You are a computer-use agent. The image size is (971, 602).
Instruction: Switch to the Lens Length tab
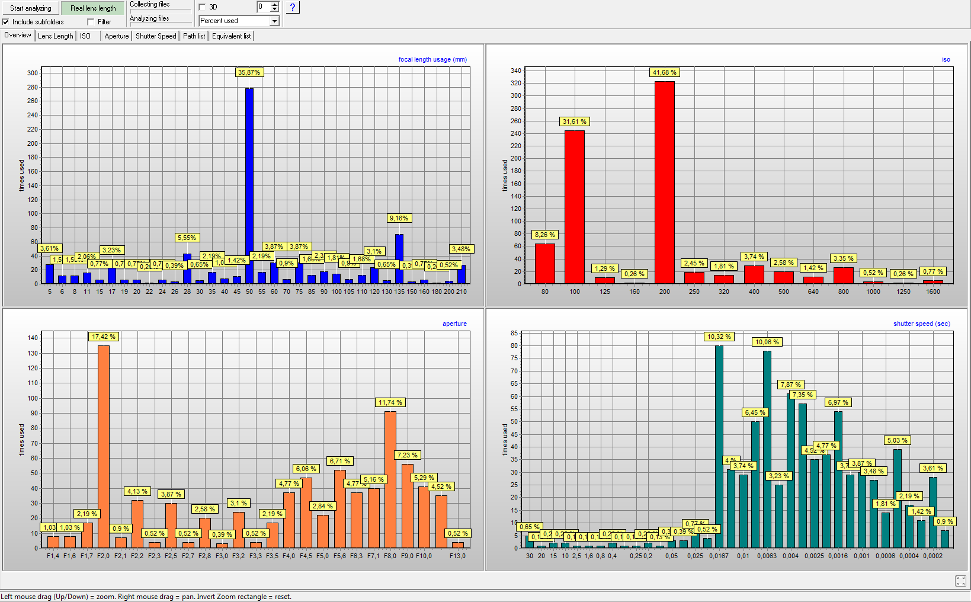point(56,36)
